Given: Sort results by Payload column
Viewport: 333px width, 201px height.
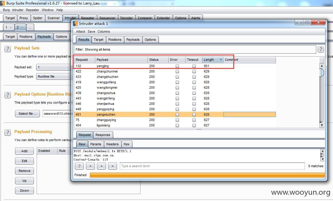Looking at the screenshot, I should [x=121, y=60].
